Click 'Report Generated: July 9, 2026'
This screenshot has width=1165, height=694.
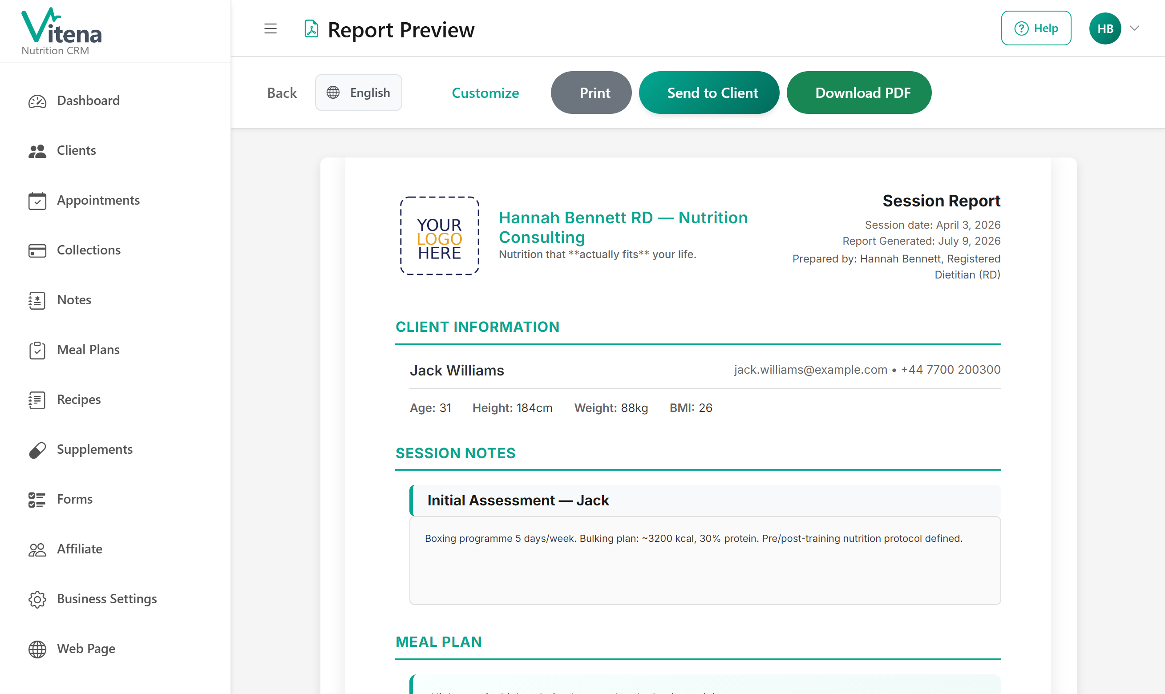coord(921,241)
